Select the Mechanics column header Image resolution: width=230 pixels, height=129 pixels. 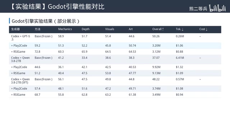pyautogui.click(x=65, y=29)
